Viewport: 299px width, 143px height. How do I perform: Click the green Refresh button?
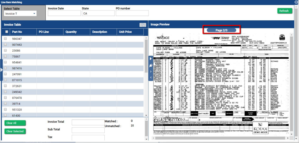(x=285, y=11)
